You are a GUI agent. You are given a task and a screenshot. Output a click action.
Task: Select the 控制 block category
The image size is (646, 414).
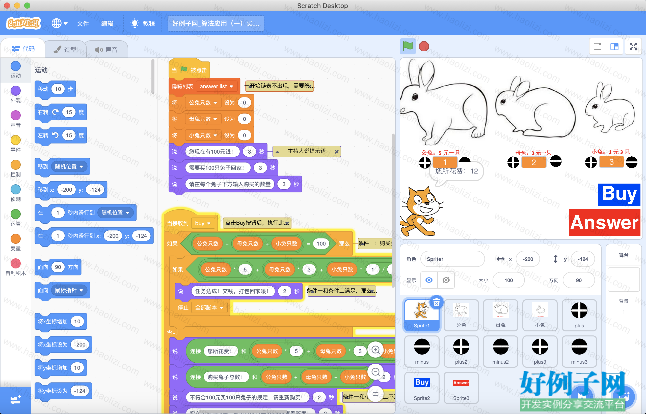coord(15,169)
